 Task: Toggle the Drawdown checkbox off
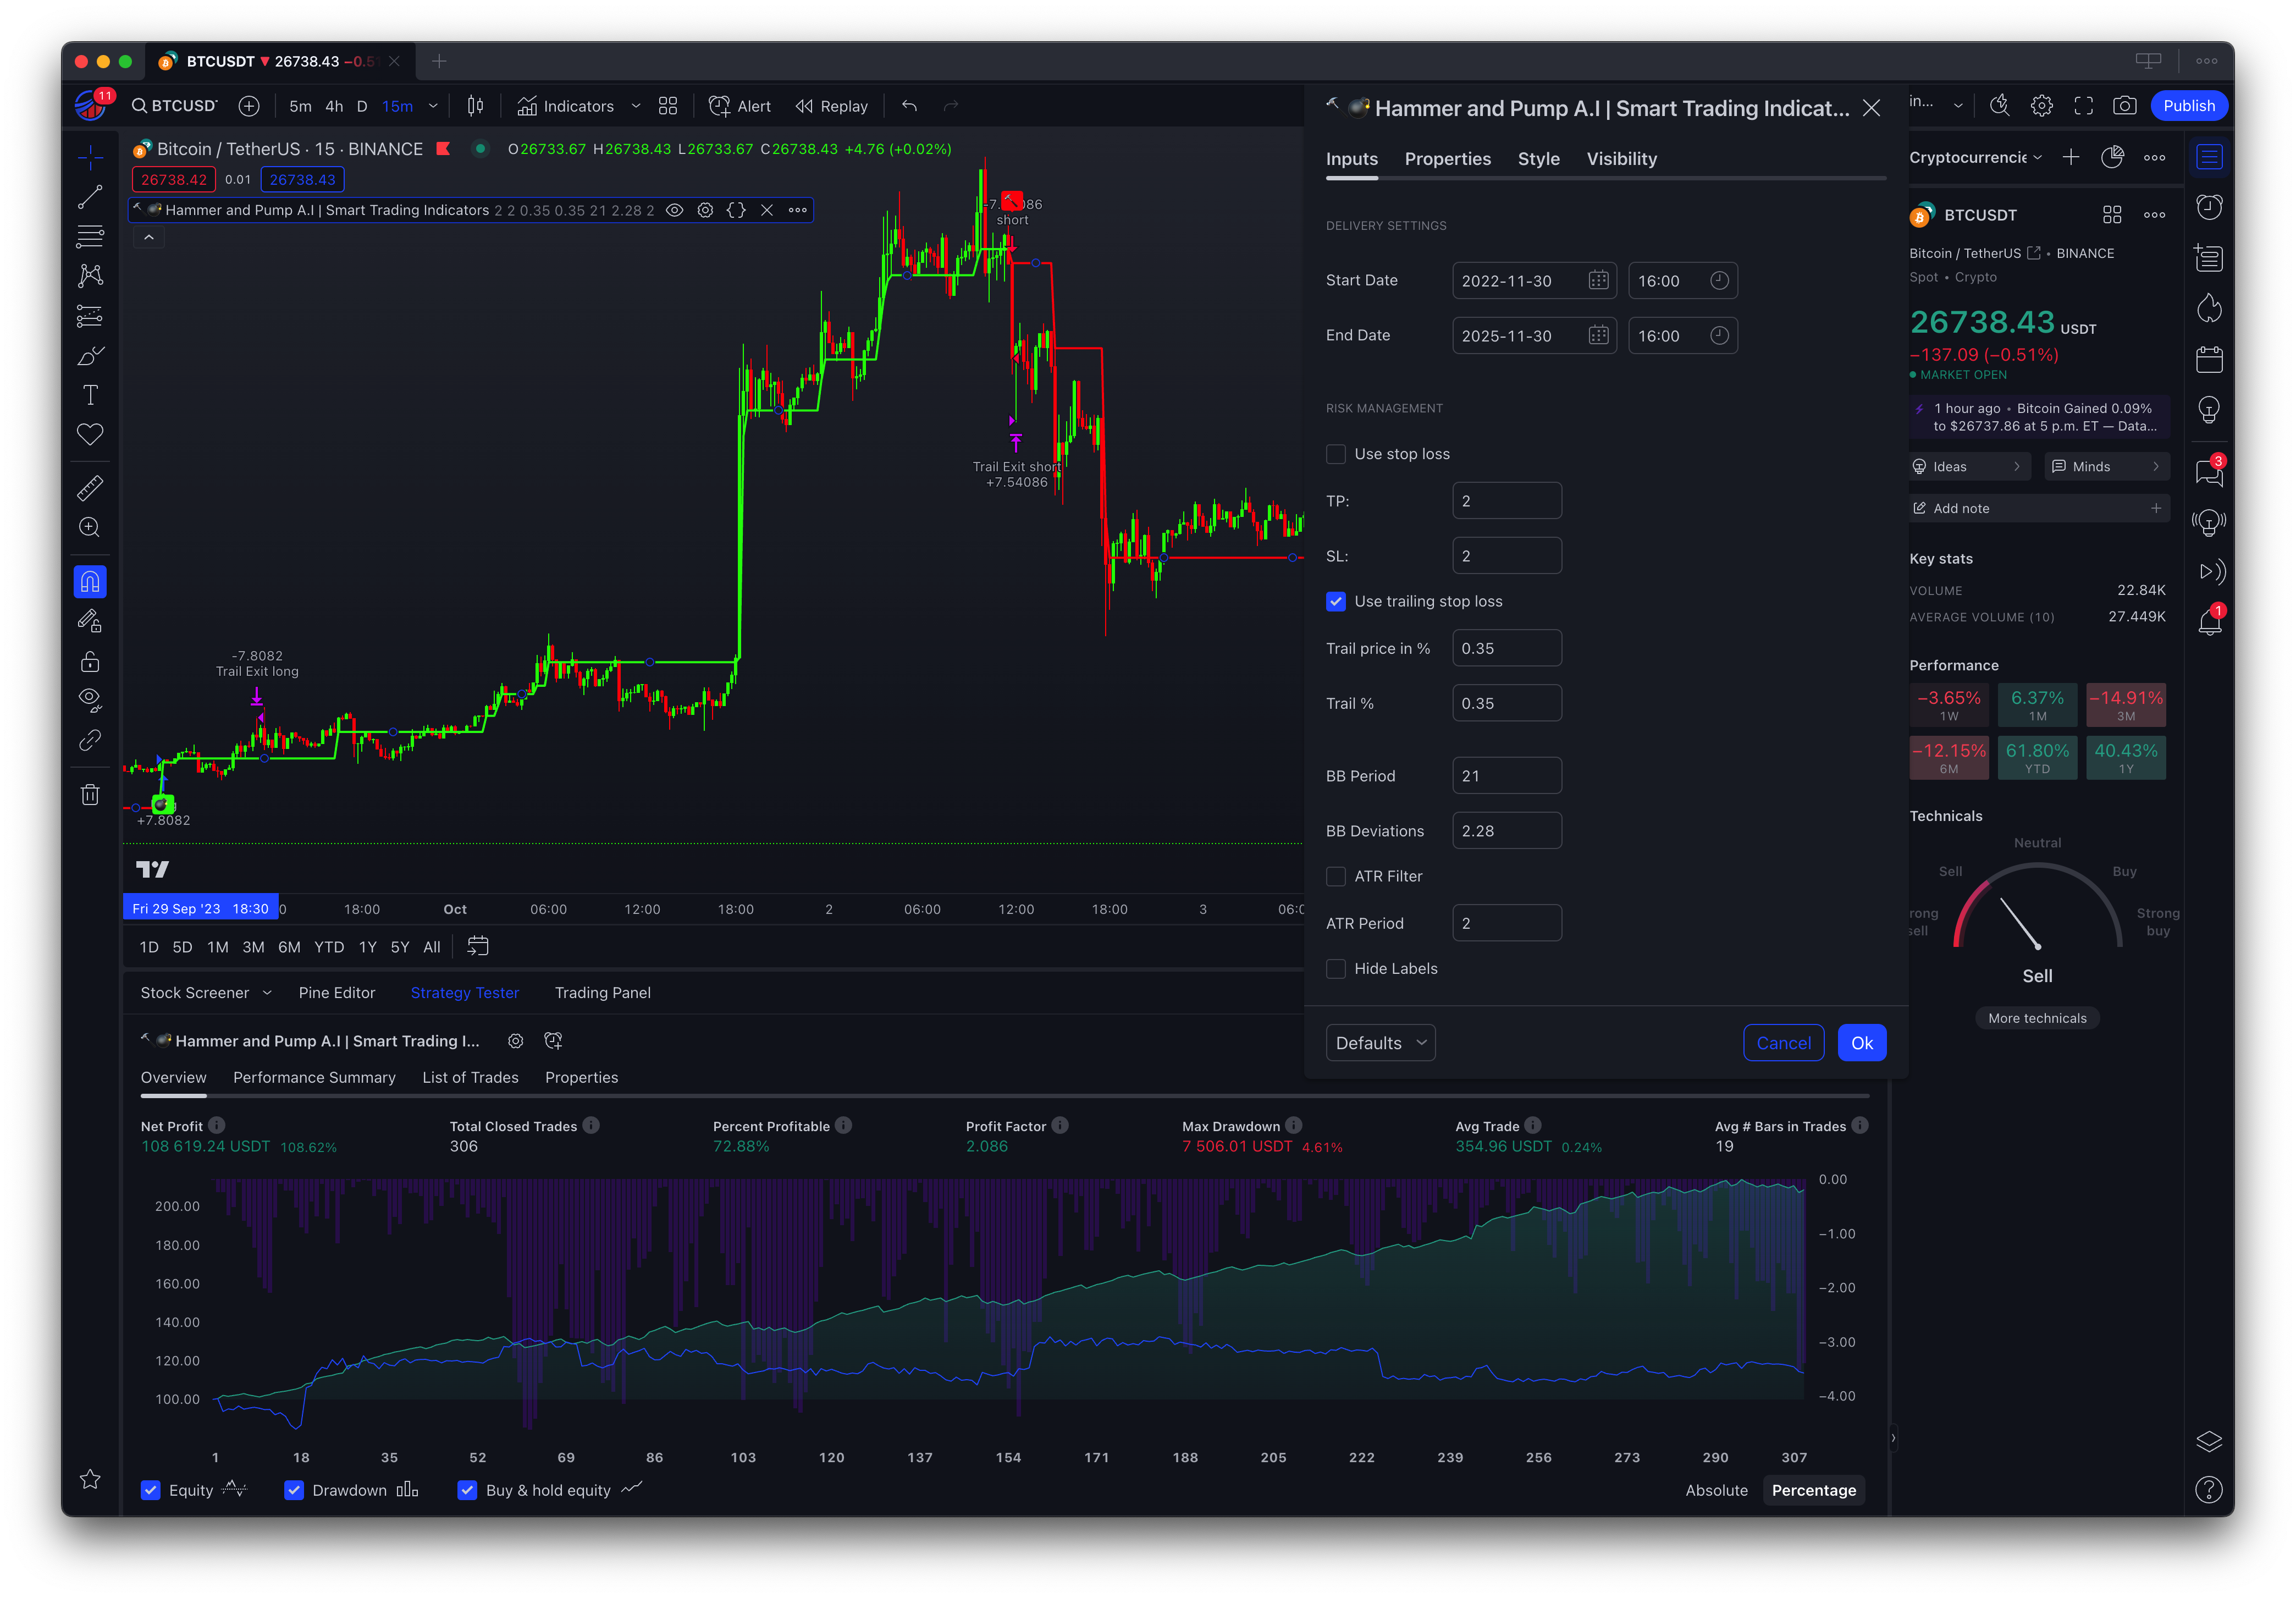[x=294, y=1490]
